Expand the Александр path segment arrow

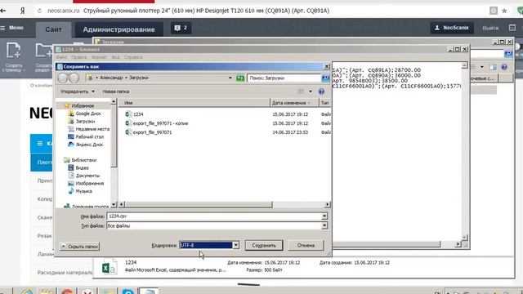(x=126, y=78)
